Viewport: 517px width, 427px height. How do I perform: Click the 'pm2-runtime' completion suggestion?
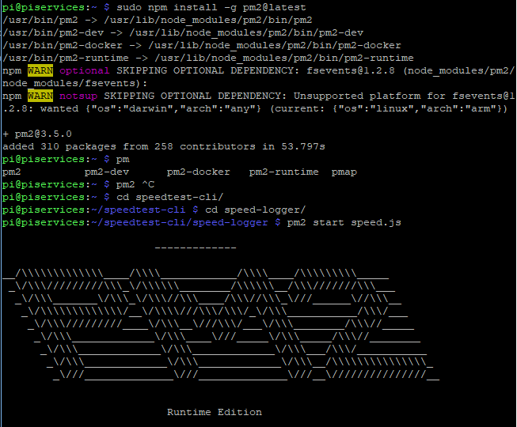pyautogui.click(x=283, y=172)
